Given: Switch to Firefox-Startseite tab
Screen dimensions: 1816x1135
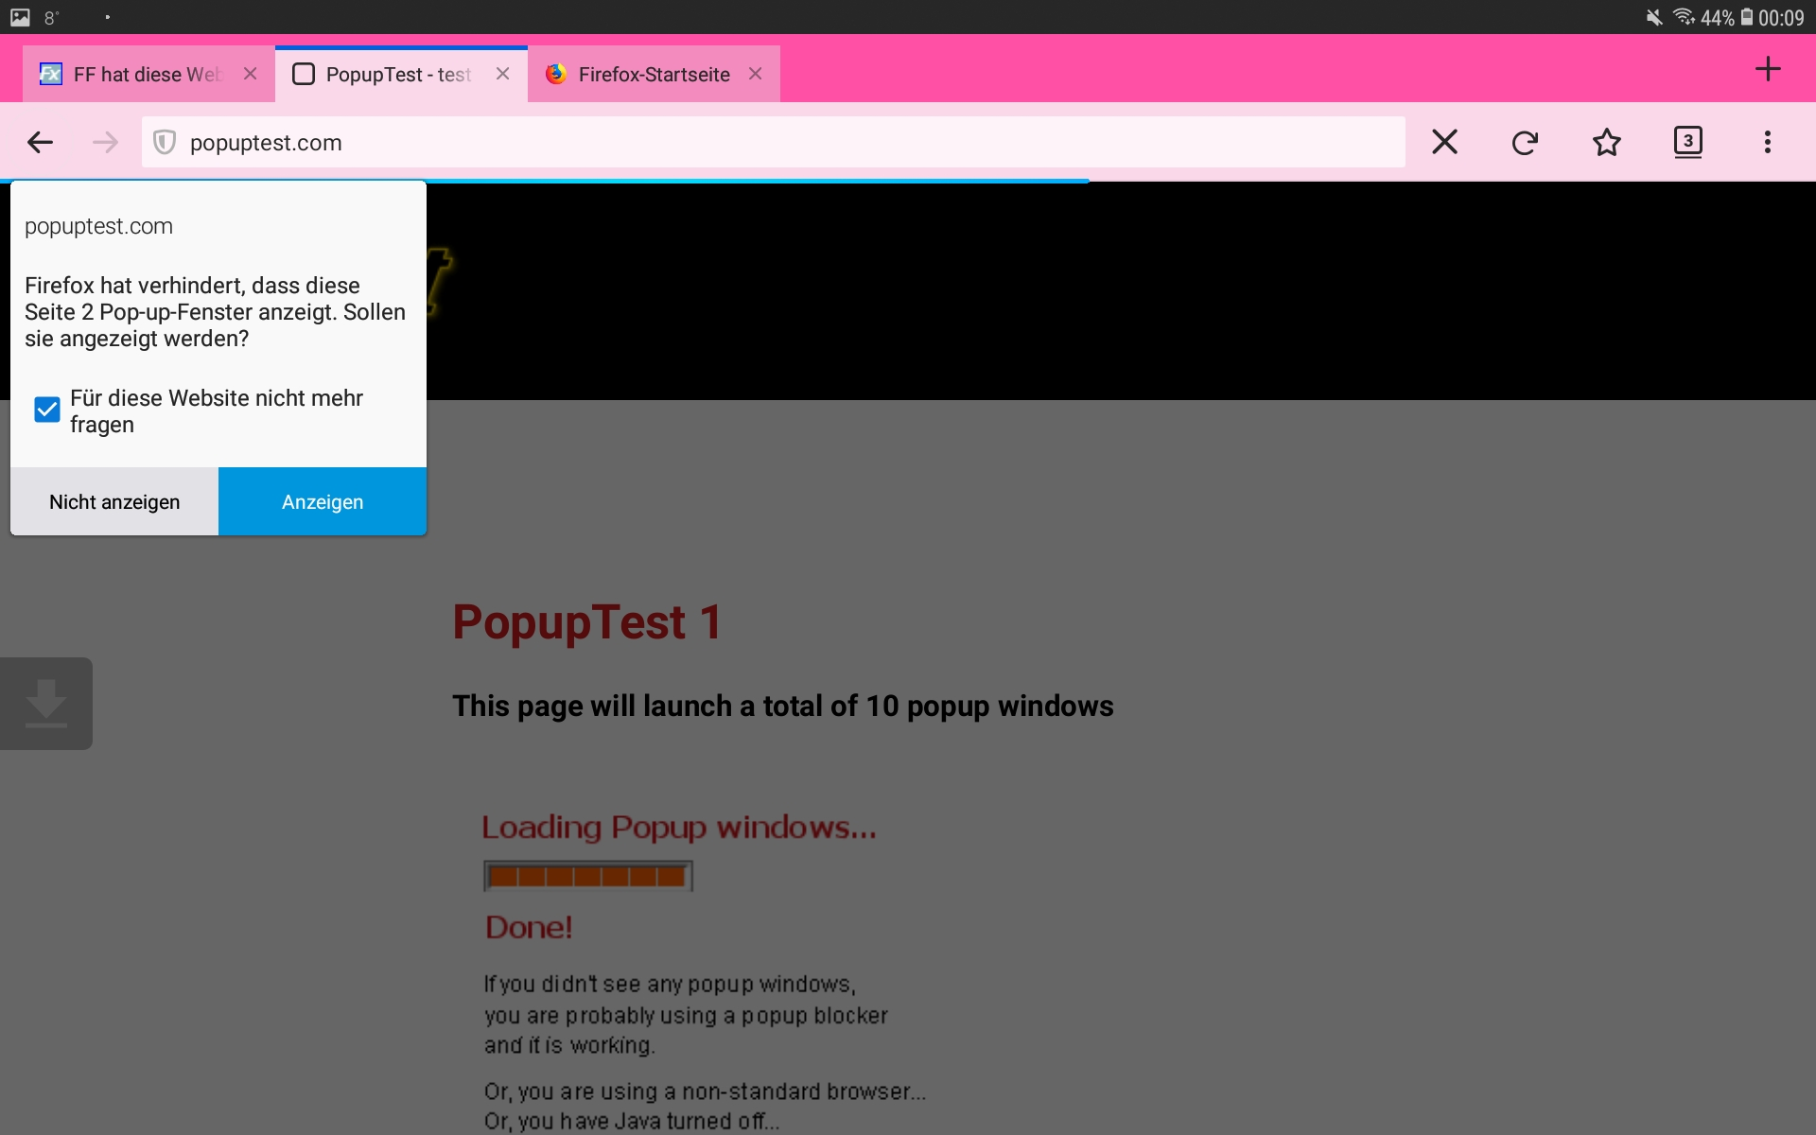Looking at the screenshot, I should point(653,75).
